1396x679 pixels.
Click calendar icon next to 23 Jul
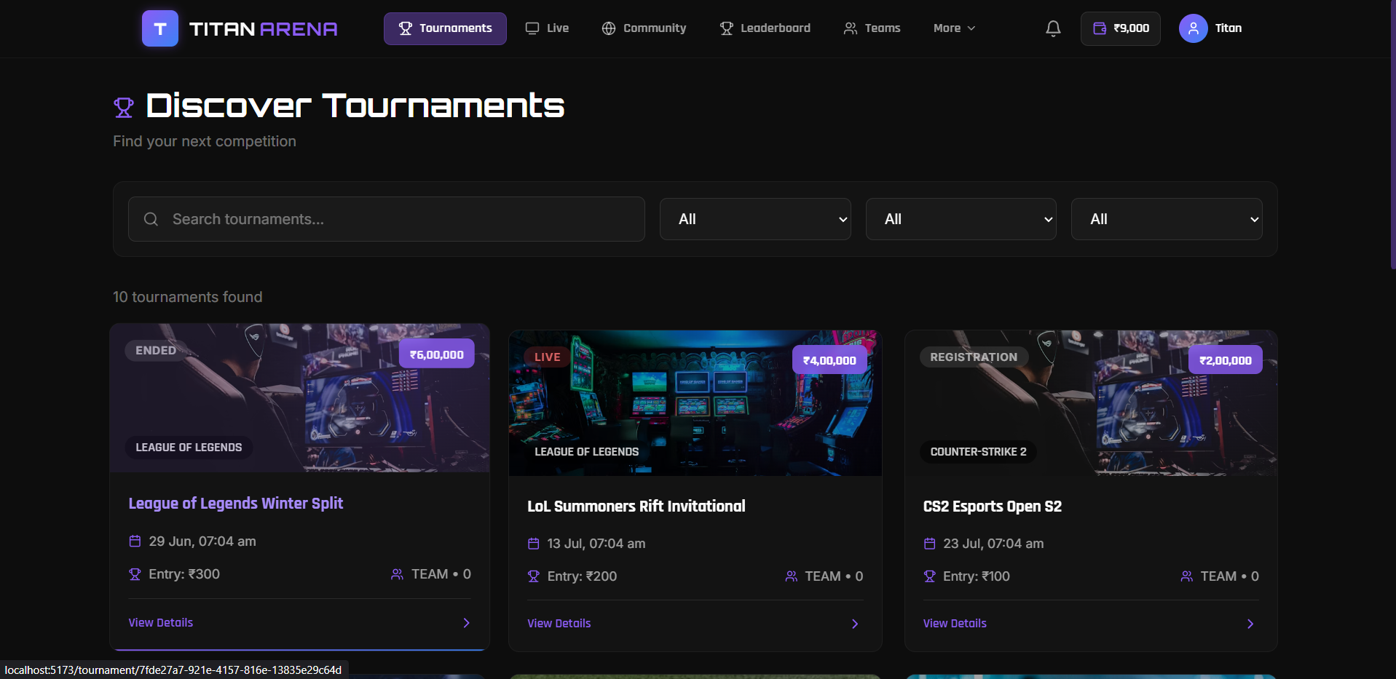(929, 544)
